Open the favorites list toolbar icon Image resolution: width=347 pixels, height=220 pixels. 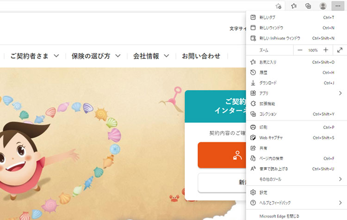[294, 6]
